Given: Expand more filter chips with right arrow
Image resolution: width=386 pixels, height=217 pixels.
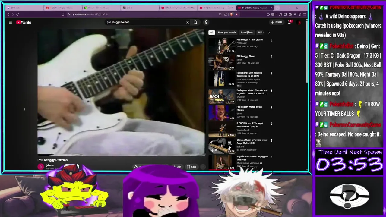Looking at the screenshot, I should (x=269, y=33).
